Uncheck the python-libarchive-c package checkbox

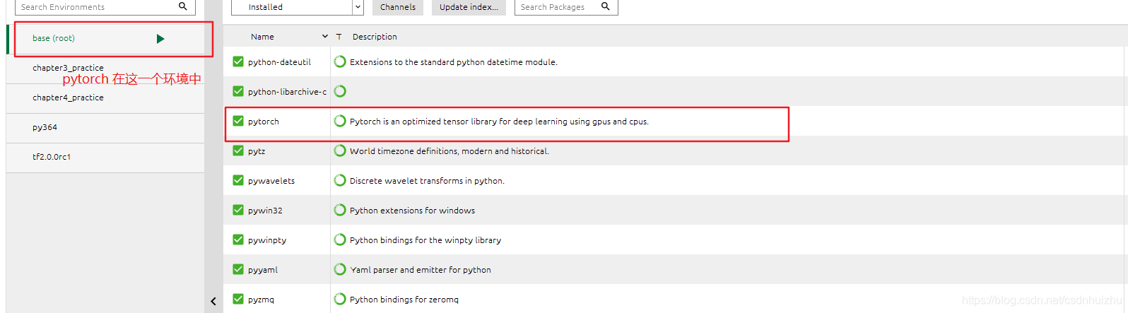[238, 91]
